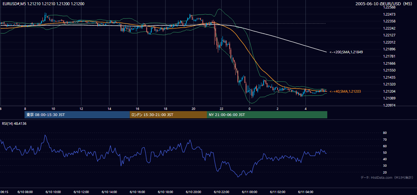This screenshot has height=195, width=417.
Task: Click RSI axis level 70
Action: click(385, 139)
